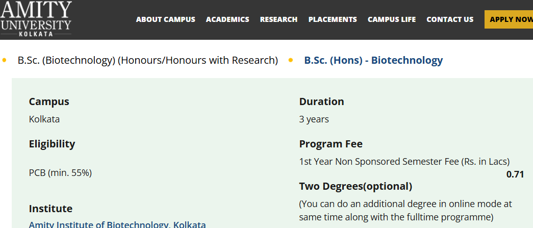The image size is (533, 228).
Task: Click the Campus heading
Action: pos(49,102)
